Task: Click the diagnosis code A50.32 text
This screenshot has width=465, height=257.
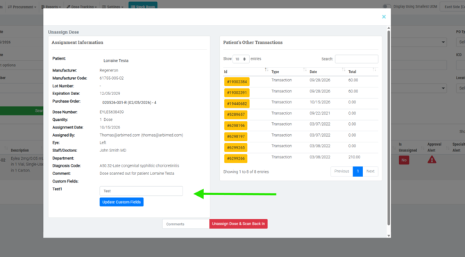Action: pyautogui.click(x=139, y=166)
